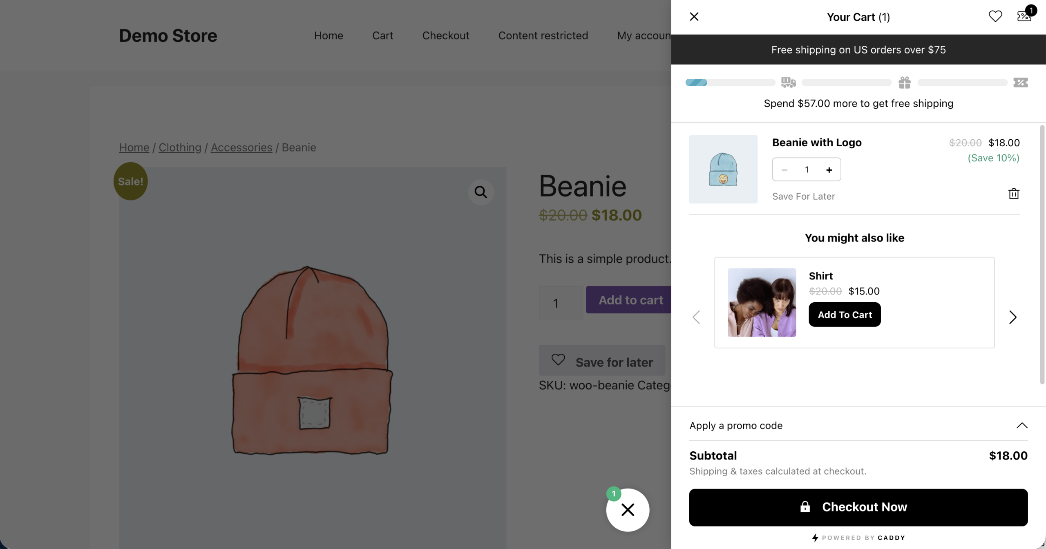Click the free shipping truck milestone icon
This screenshot has width=1046, height=549.
(x=788, y=83)
